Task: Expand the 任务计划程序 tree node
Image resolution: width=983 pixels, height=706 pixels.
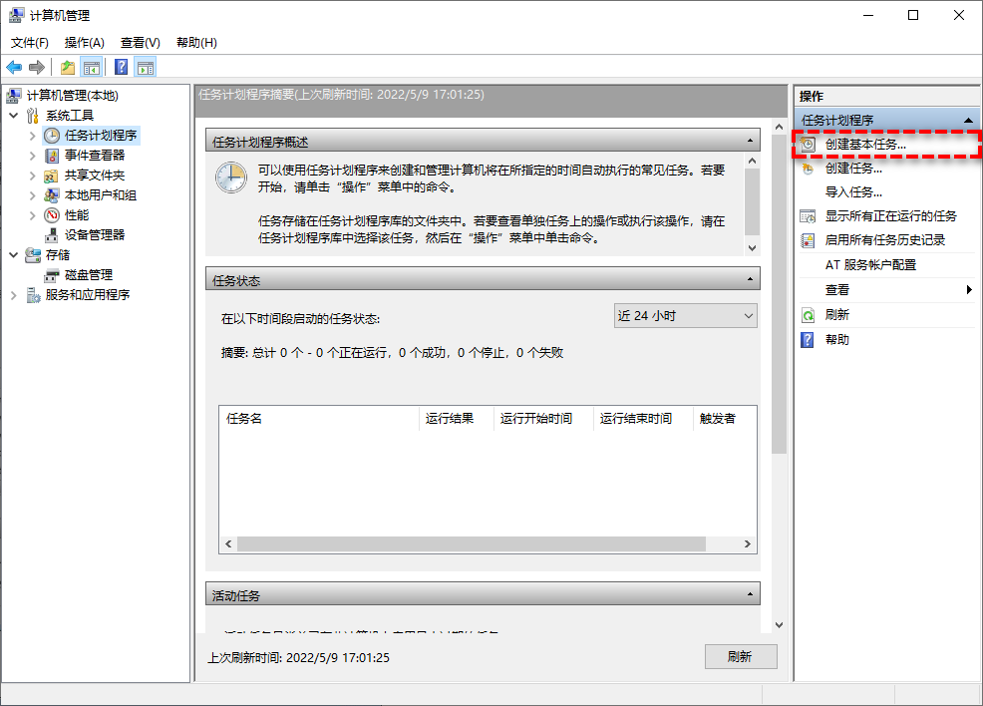Action: coord(33,136)
